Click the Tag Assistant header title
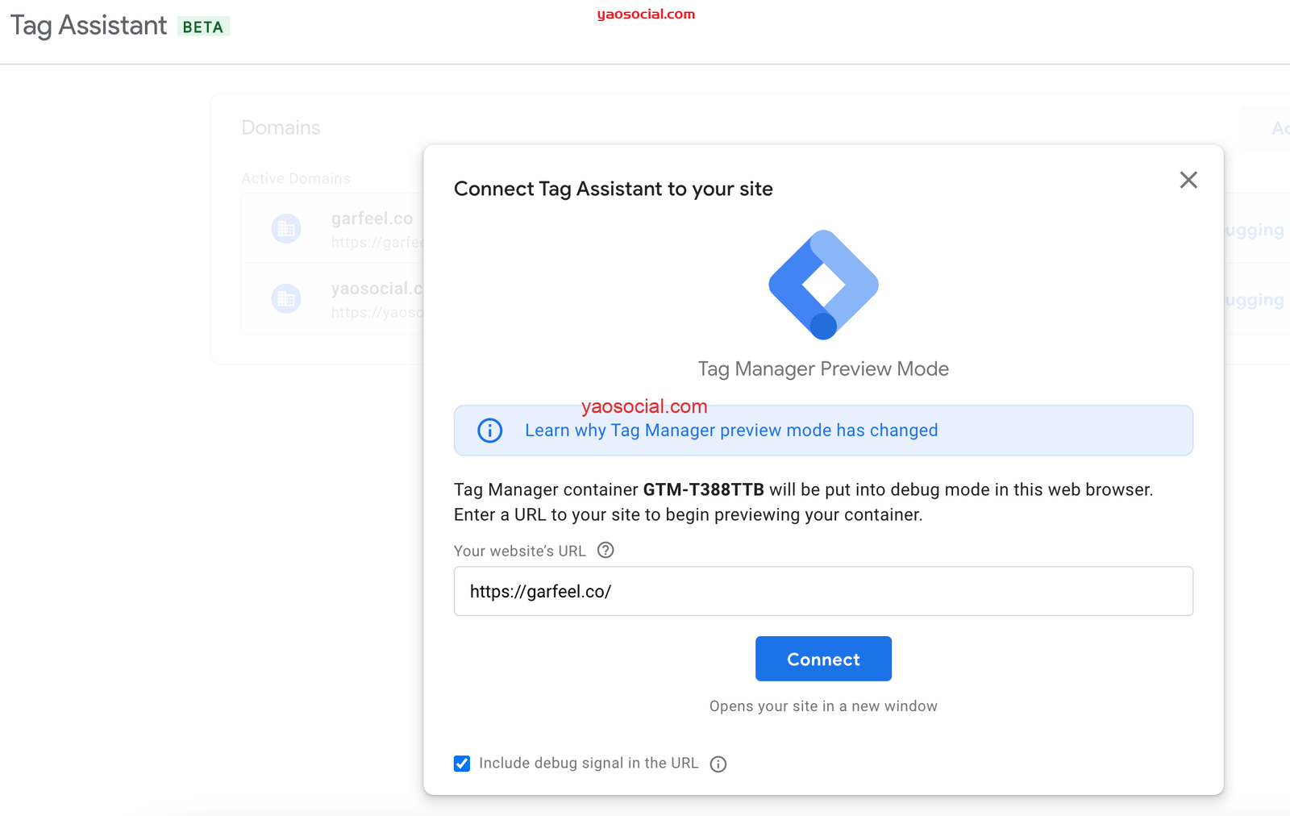The image size is (1290, 816). tap(89, 26)
